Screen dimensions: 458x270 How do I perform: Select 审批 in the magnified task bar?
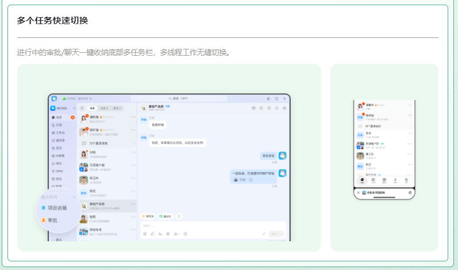[x=52, y=220]
